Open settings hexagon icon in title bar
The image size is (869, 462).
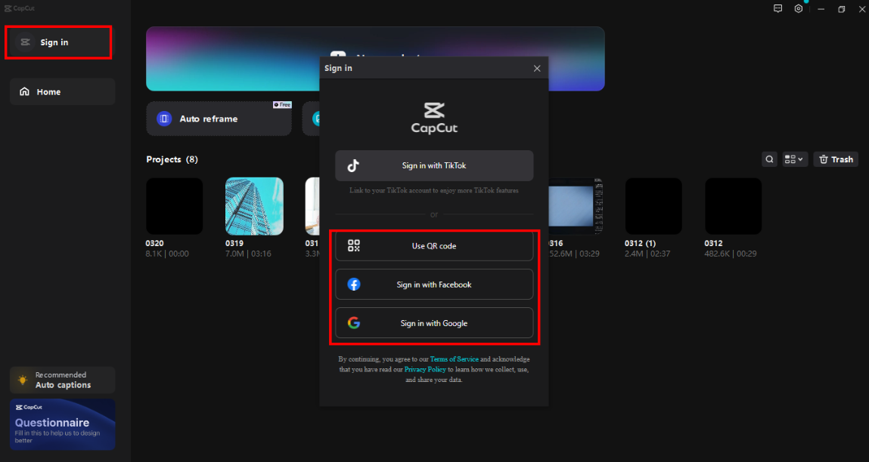pos(799,8)
